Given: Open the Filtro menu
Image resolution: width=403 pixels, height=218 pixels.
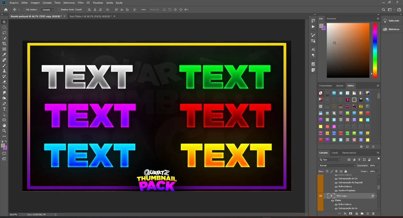Looking at the screenshot, I should [81, 3].
